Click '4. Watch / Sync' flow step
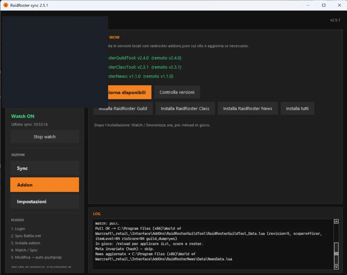The width and height of the screenshot is (347, 275). point(24,250)
